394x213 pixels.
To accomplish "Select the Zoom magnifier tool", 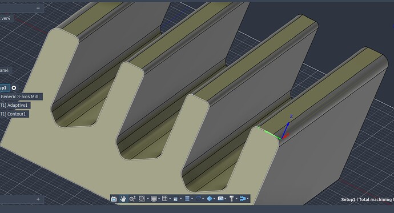I will tap(132, 199).
